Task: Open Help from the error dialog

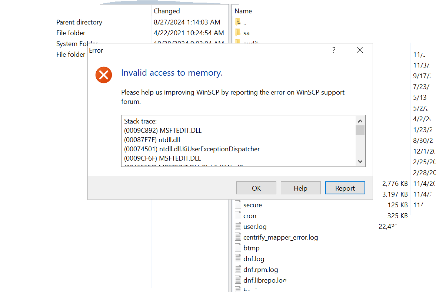Action: (300, 188)
